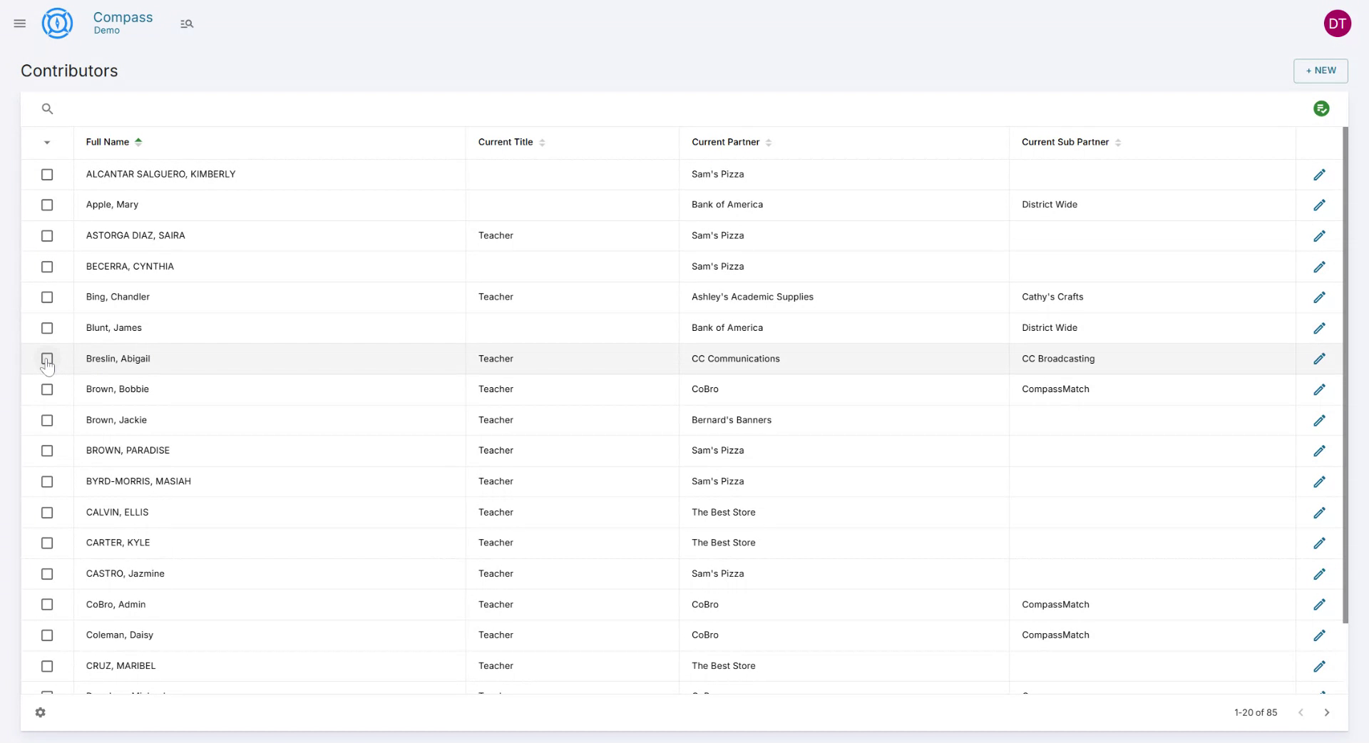Click the + NEW button
This screenshot has height=743, width=1369.
coord(1321,71)
